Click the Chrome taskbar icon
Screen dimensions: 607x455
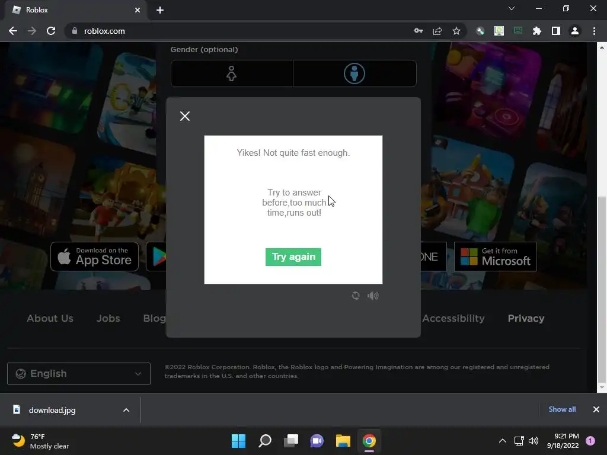point(369,441)
